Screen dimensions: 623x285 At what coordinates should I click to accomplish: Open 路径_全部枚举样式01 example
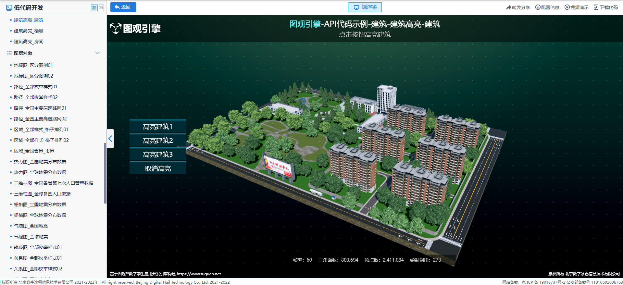tap(36, 87)
